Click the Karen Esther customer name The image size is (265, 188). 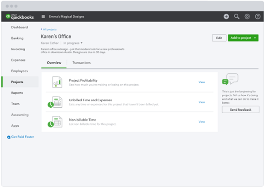[50, 43]
